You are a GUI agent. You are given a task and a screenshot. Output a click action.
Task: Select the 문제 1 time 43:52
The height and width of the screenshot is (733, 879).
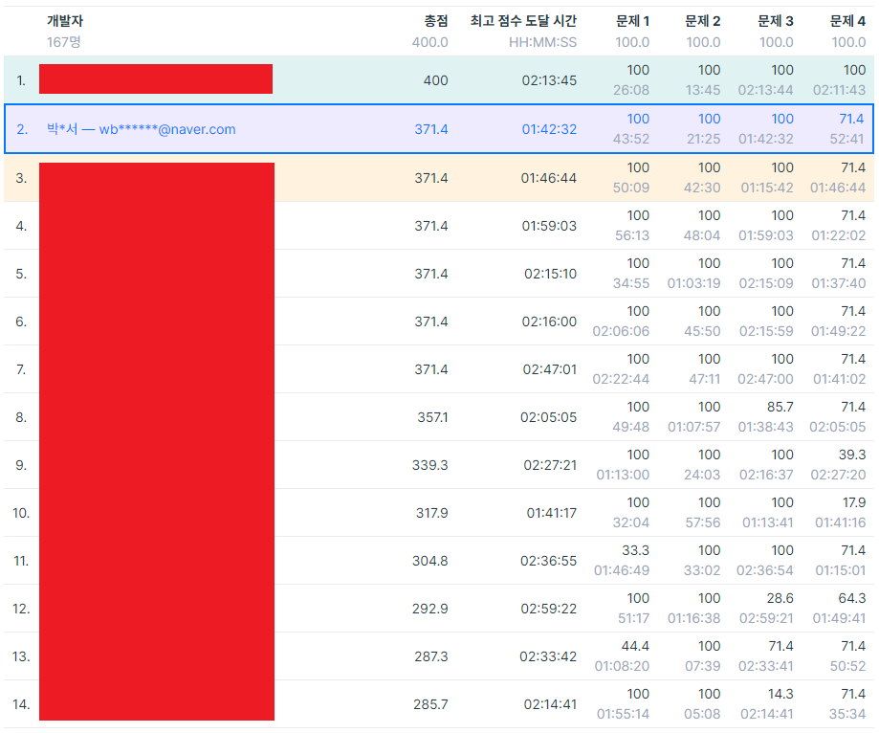click(x=631, y=139)
